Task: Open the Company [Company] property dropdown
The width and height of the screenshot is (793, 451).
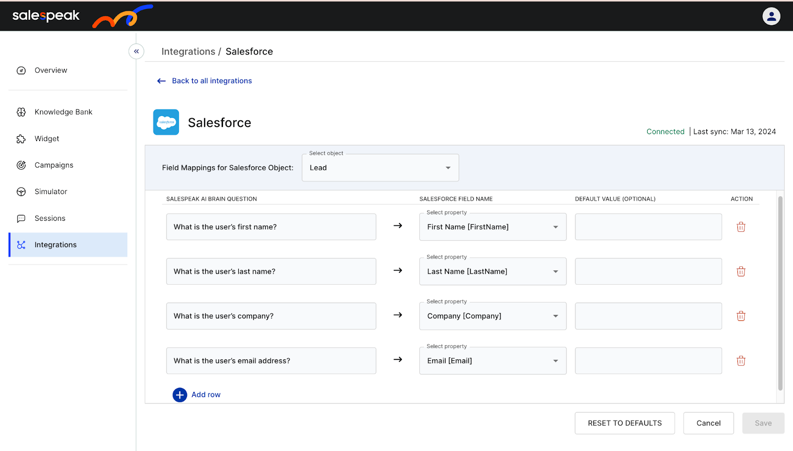Action: 493,316
